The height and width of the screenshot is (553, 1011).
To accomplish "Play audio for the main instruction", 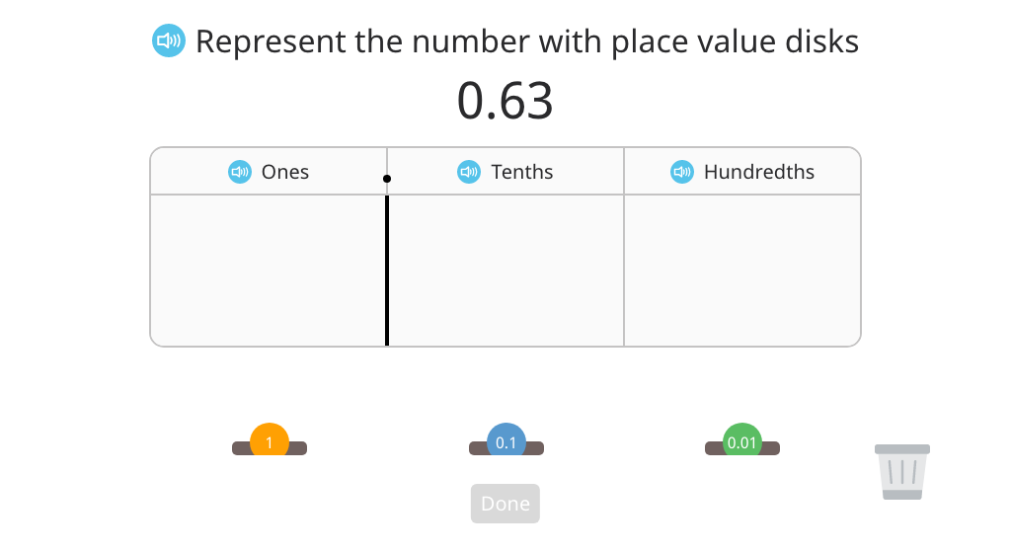I will tap(169, 40).
